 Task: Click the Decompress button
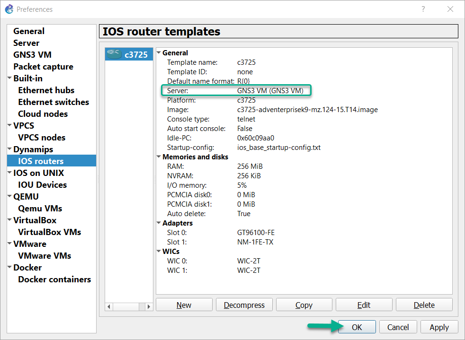244,305
